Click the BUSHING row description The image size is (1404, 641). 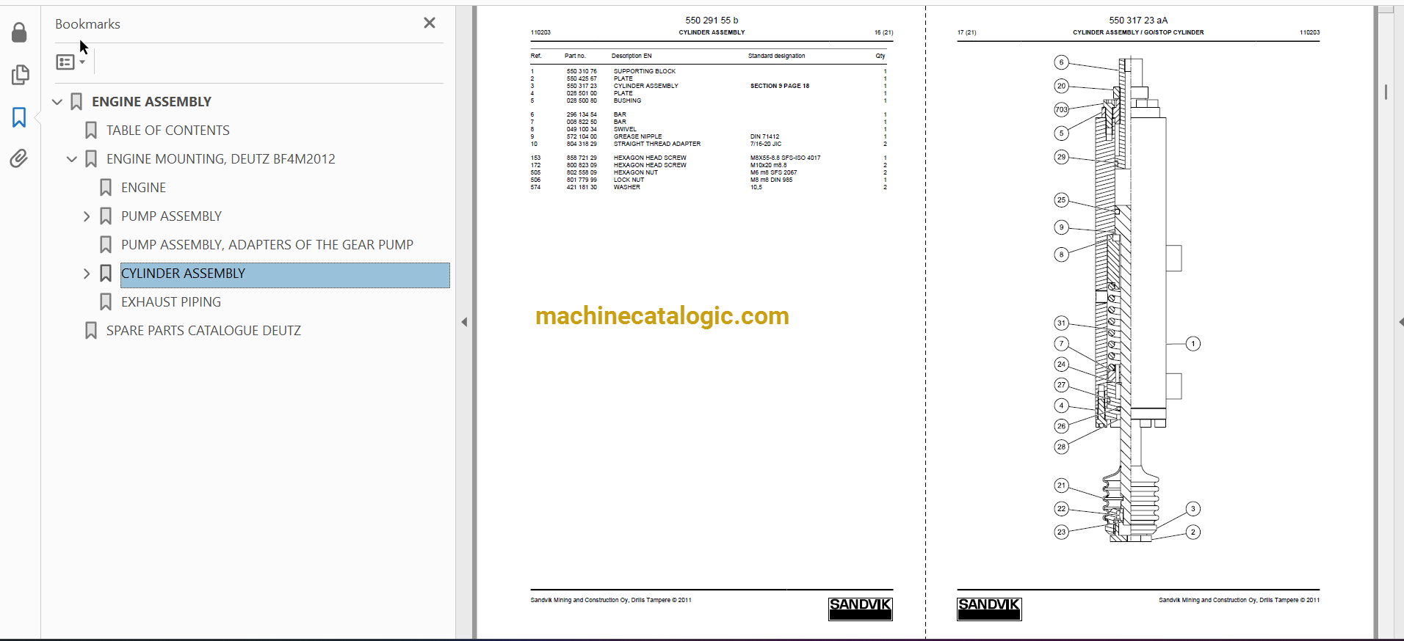point(627,100)
